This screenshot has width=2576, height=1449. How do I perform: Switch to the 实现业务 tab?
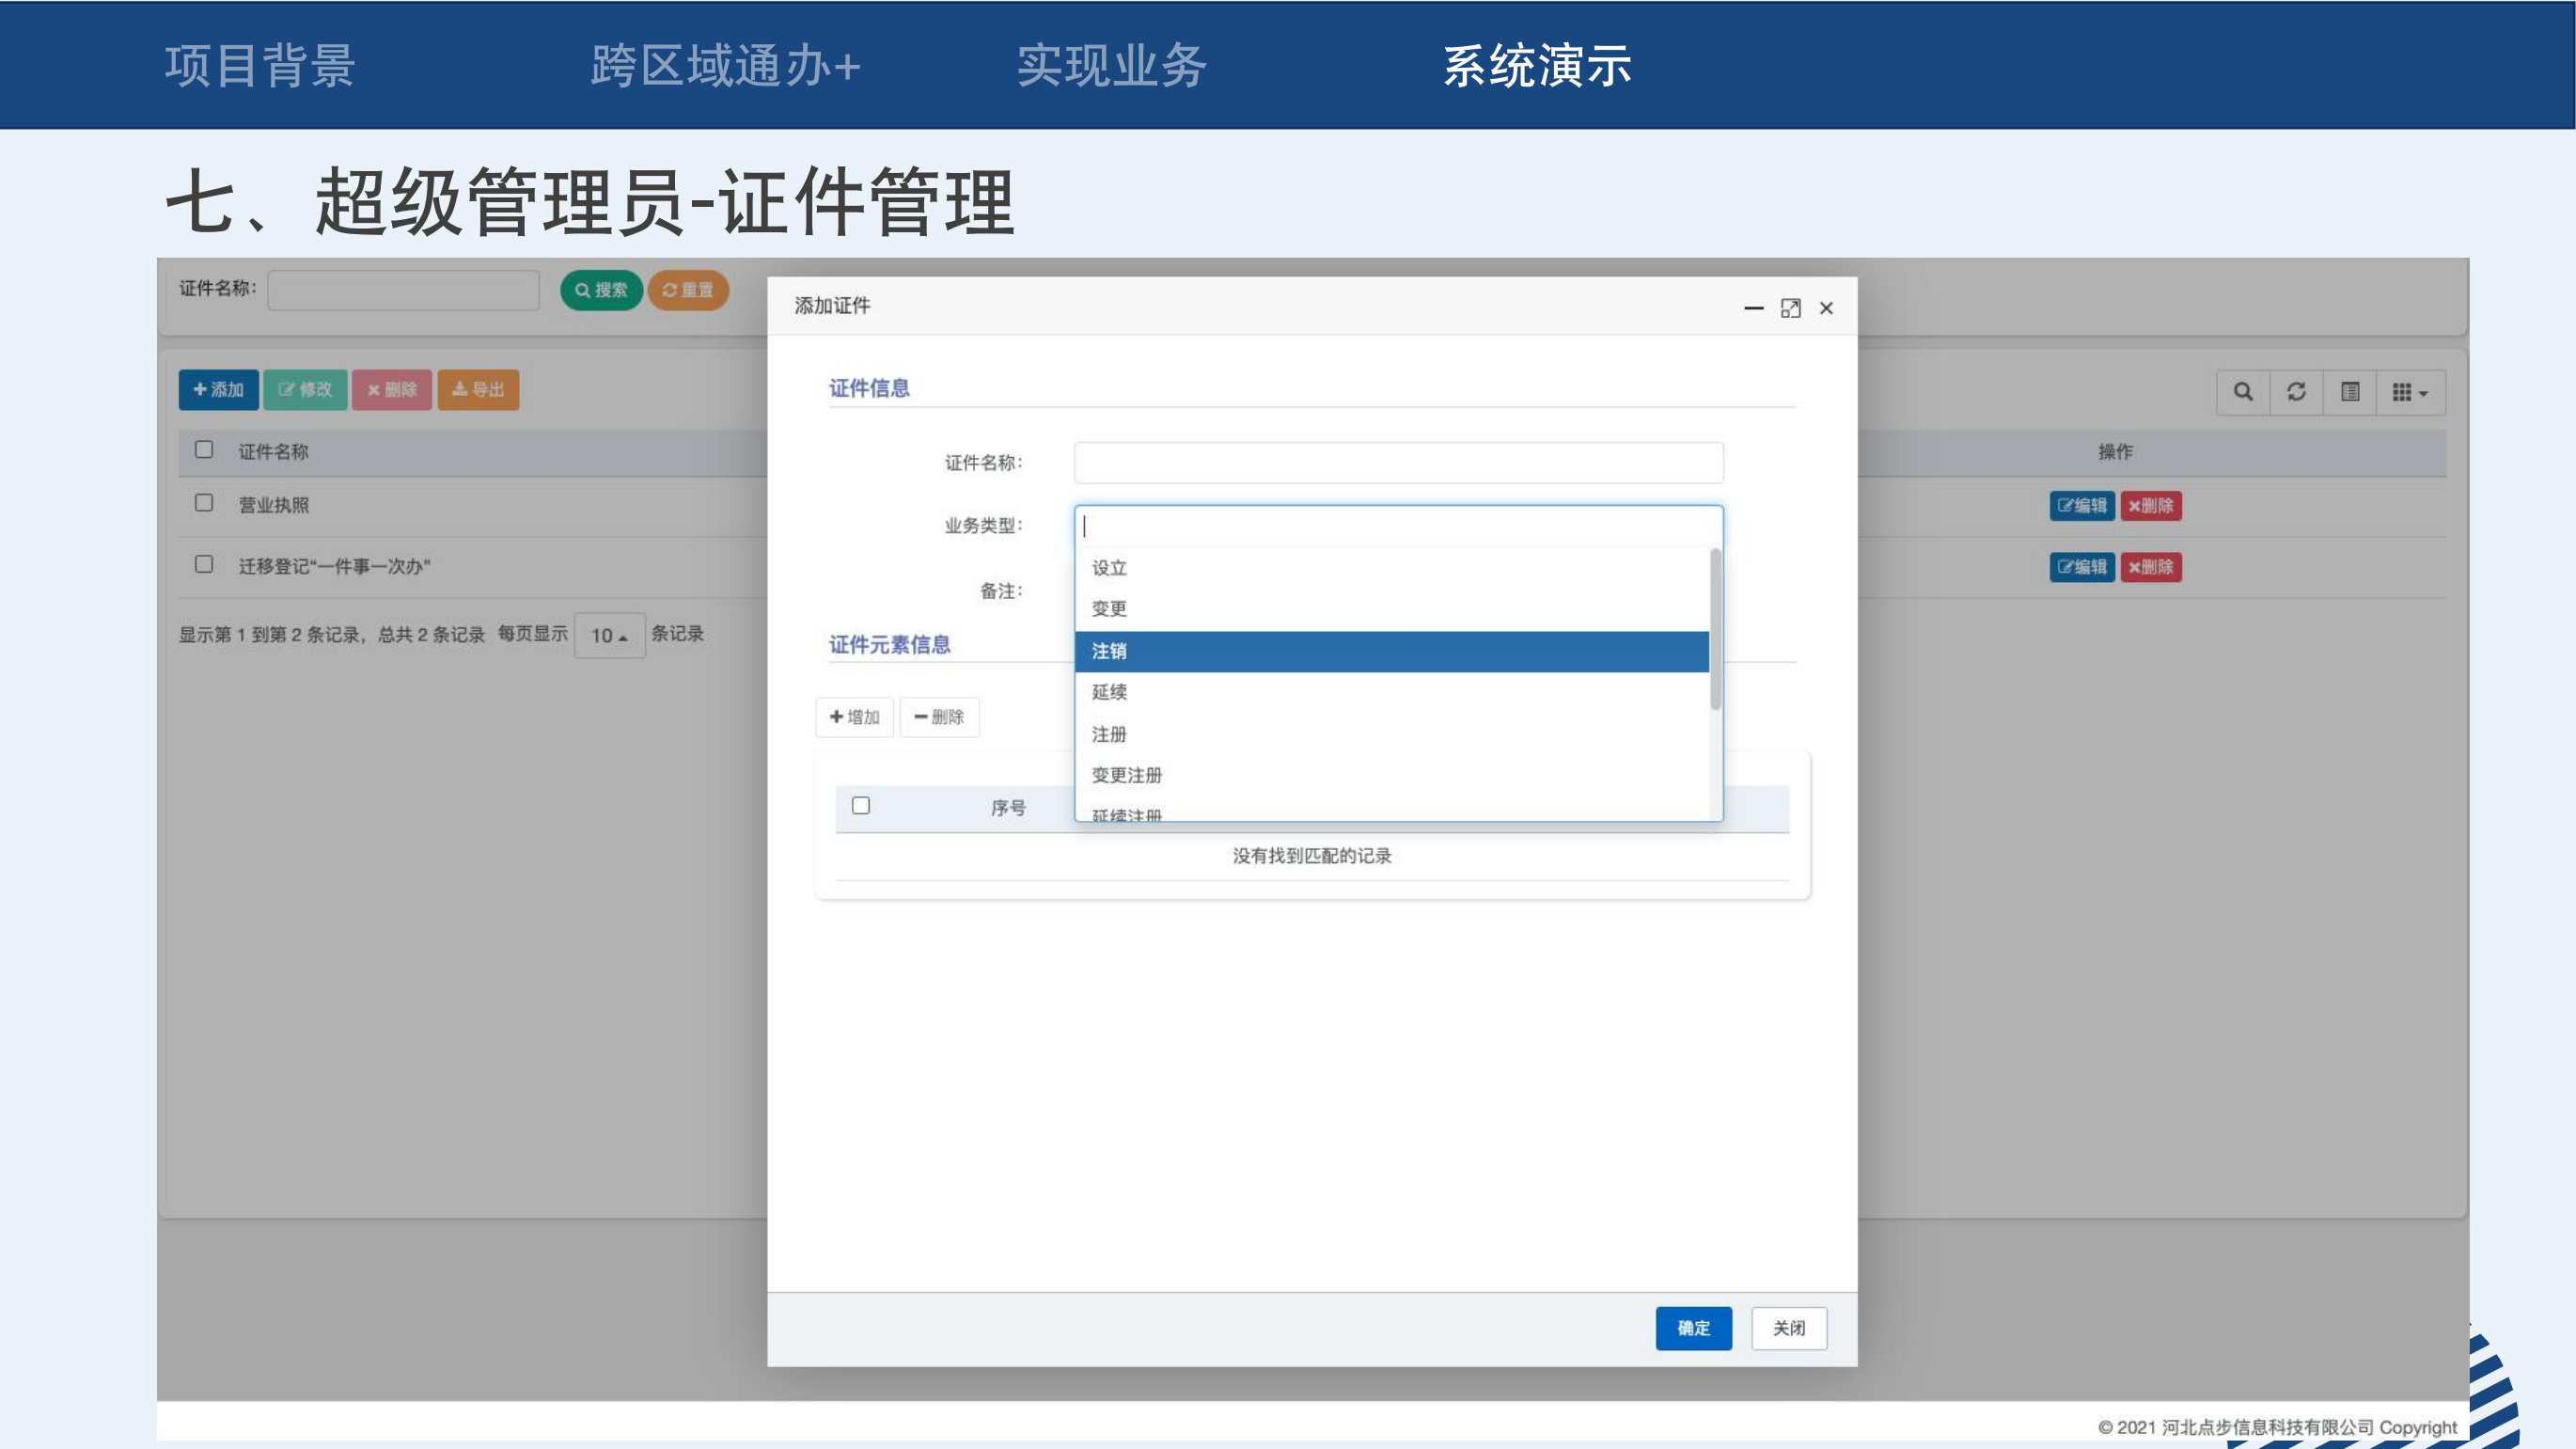tap(1112, 66)
